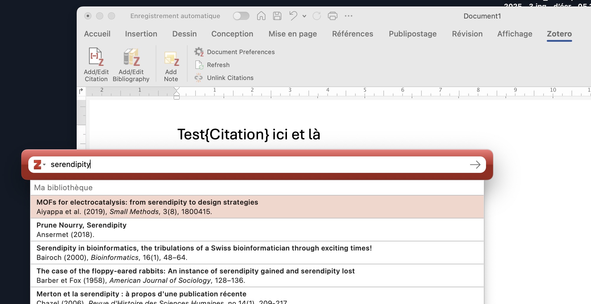Click the first-line indent marker on ruler
The height and width of the screenshot is (304, 591).
(x=177, y=89)
